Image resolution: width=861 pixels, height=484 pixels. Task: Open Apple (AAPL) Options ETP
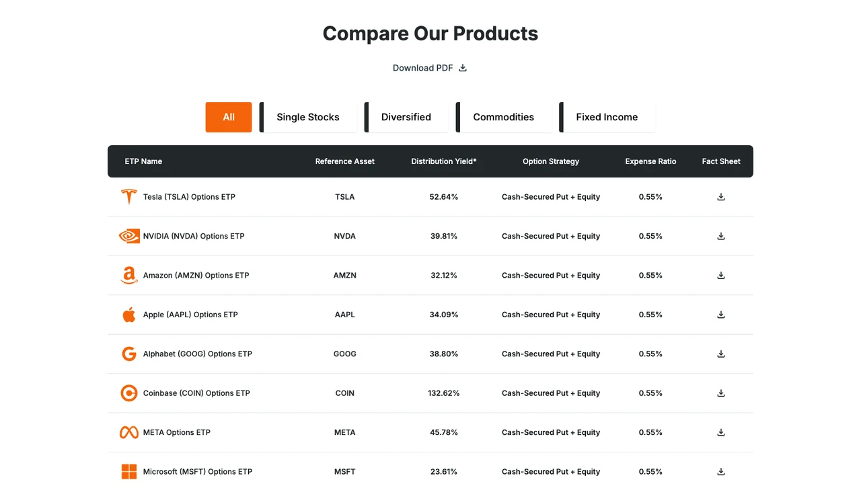(x=190, y=315)
